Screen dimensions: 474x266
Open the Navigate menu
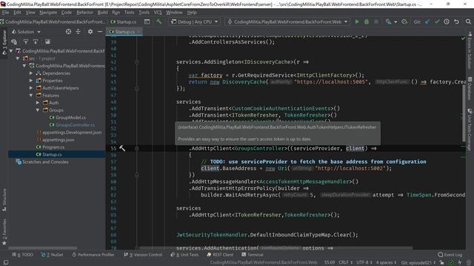[48, 13]
